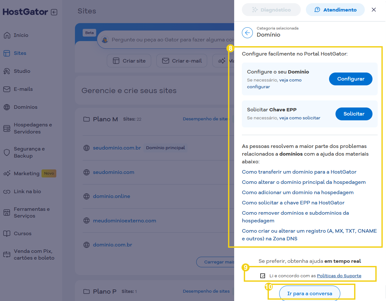The width and height of the screenshot is (386, 301).
Task: Switch to the Atendimento tab
Action: 335,10
